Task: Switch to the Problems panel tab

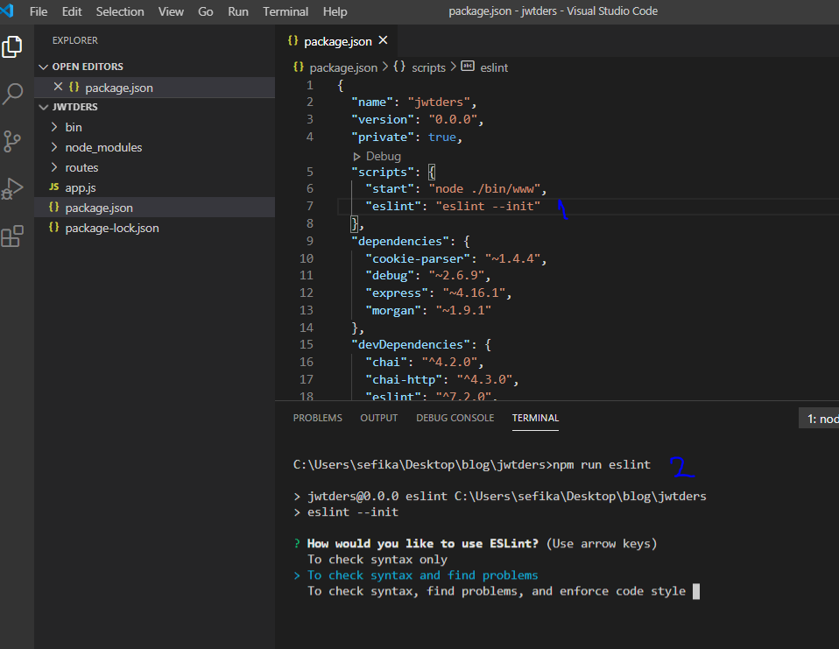Action: [x=317, y=418]
